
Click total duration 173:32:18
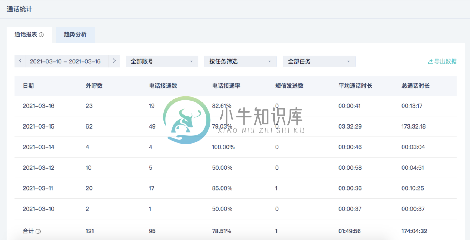click(414, 127)
